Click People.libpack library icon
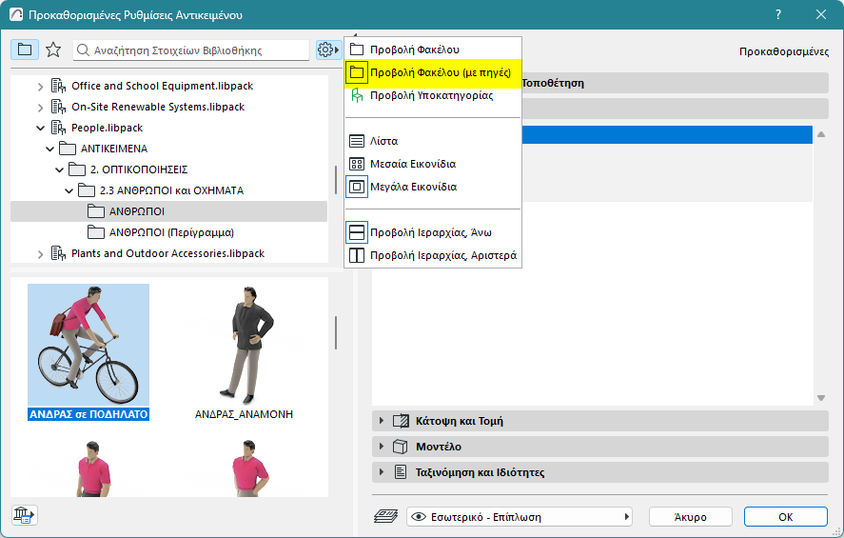This screenshot has width=844, height=538. 59,128
